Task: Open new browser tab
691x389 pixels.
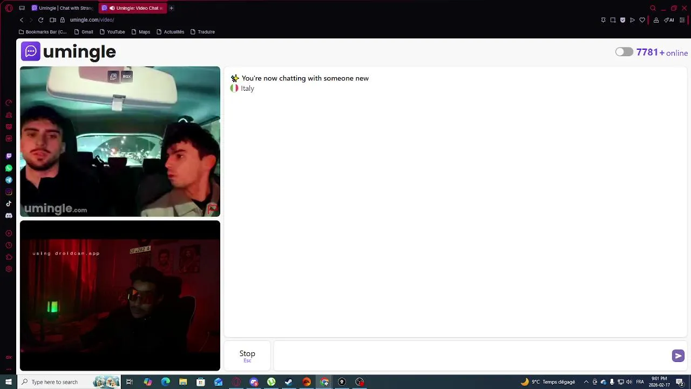Action: point(172,8)
